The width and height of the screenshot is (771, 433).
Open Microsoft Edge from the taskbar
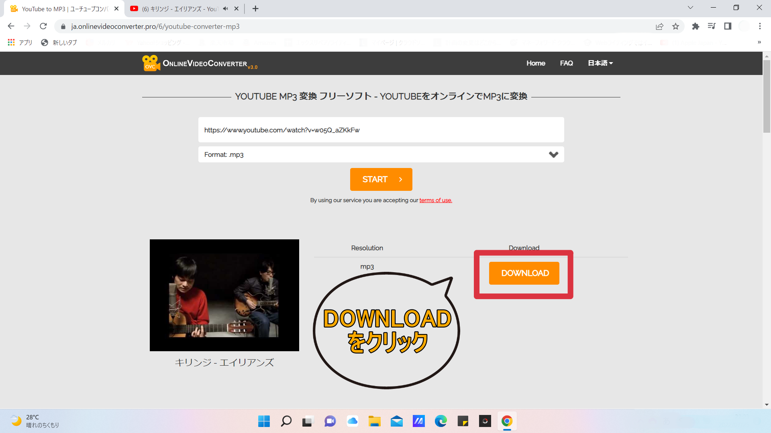[x=441, y=421]
